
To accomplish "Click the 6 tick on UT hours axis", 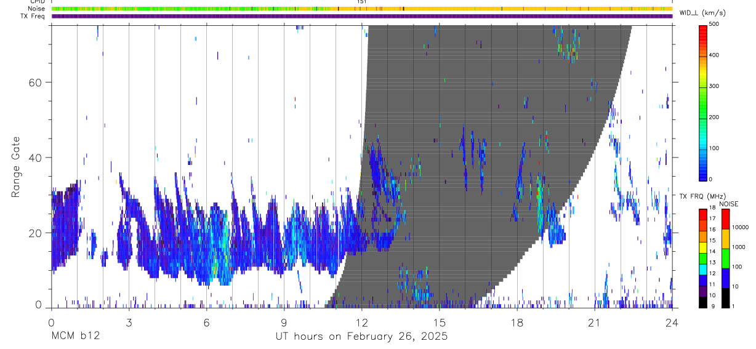I will tap(207, 322).
